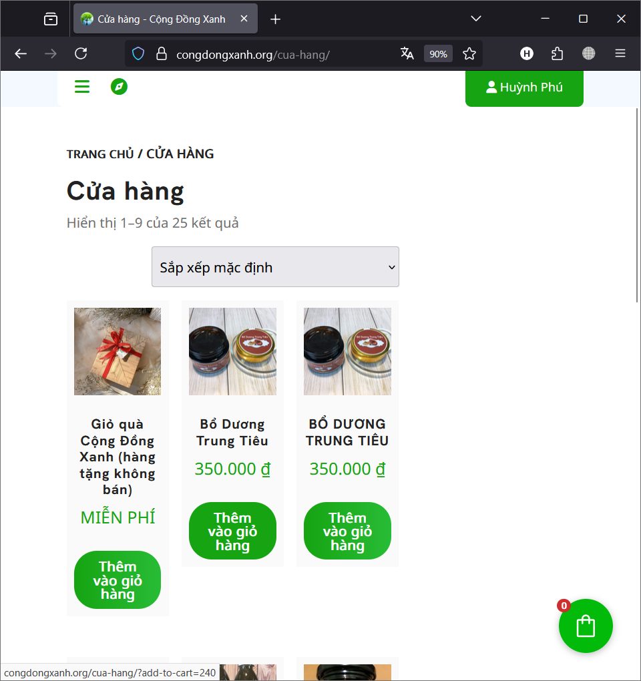The width and height of the screenshot is (641, 681).
Task: Click the site padlock security icon
Action: 162,54
